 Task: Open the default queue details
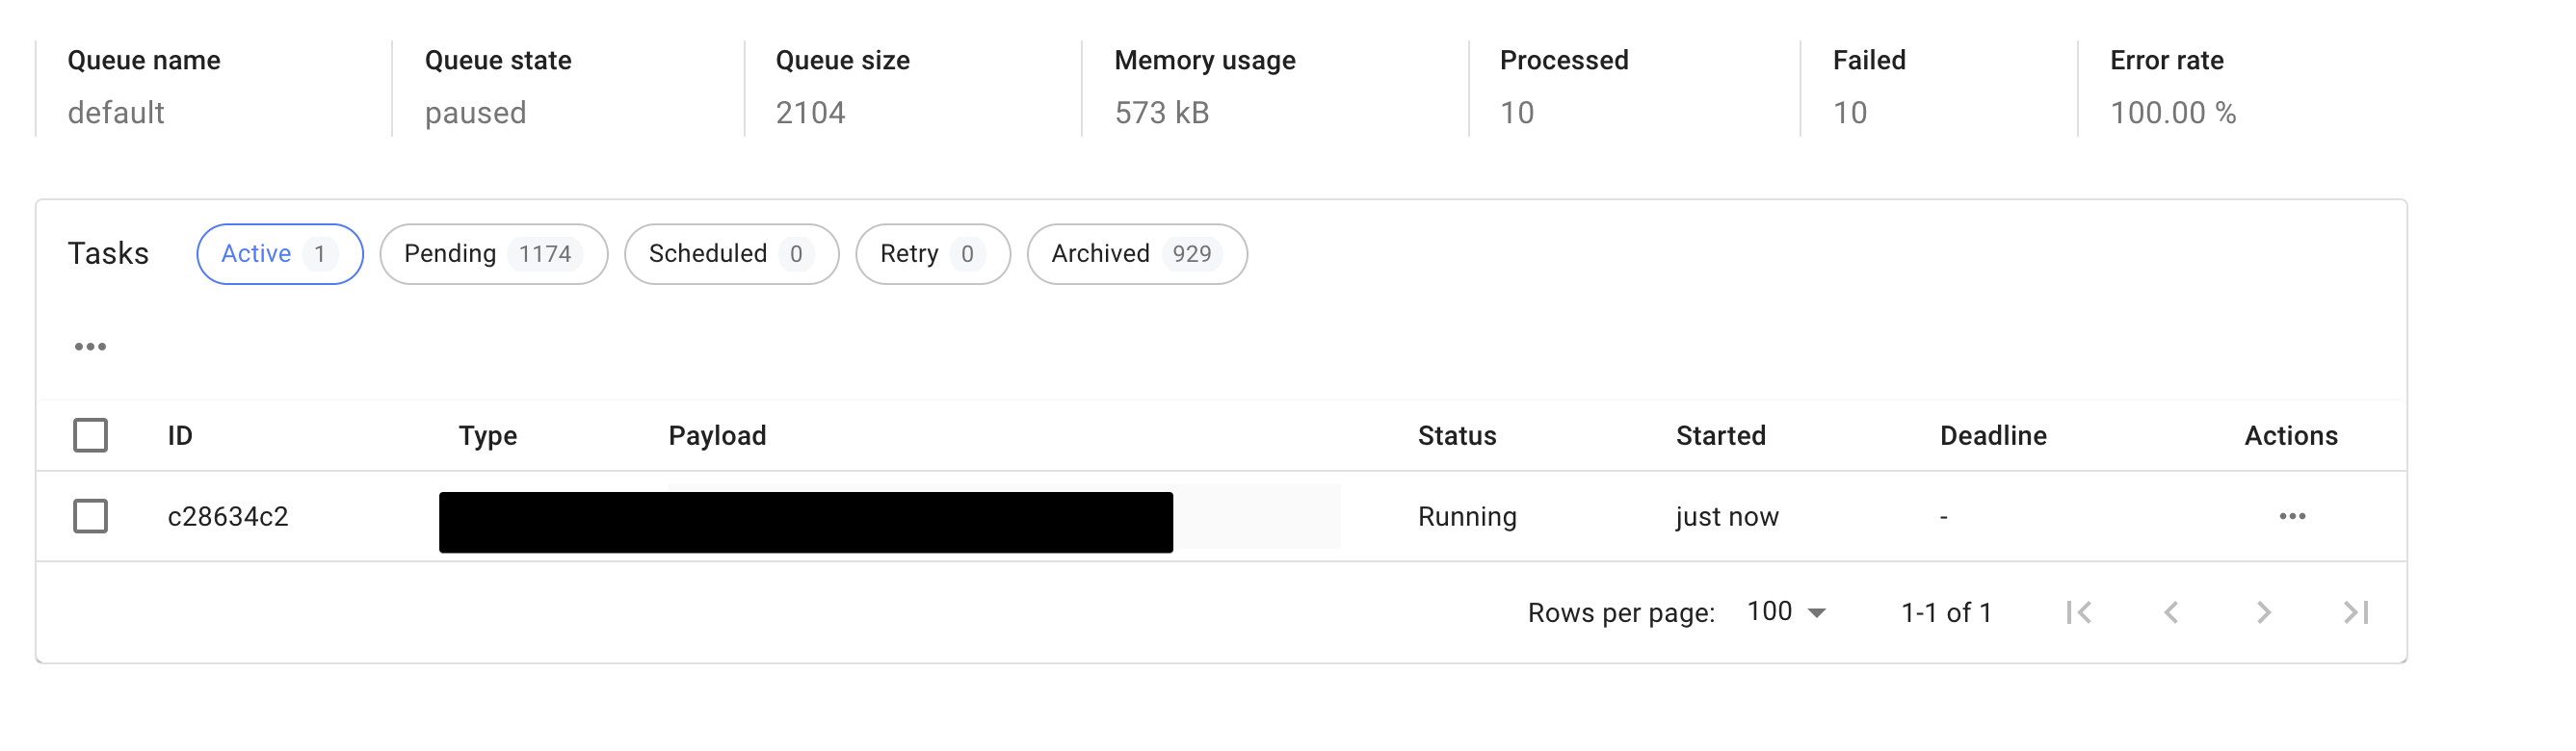coord(116,112)
